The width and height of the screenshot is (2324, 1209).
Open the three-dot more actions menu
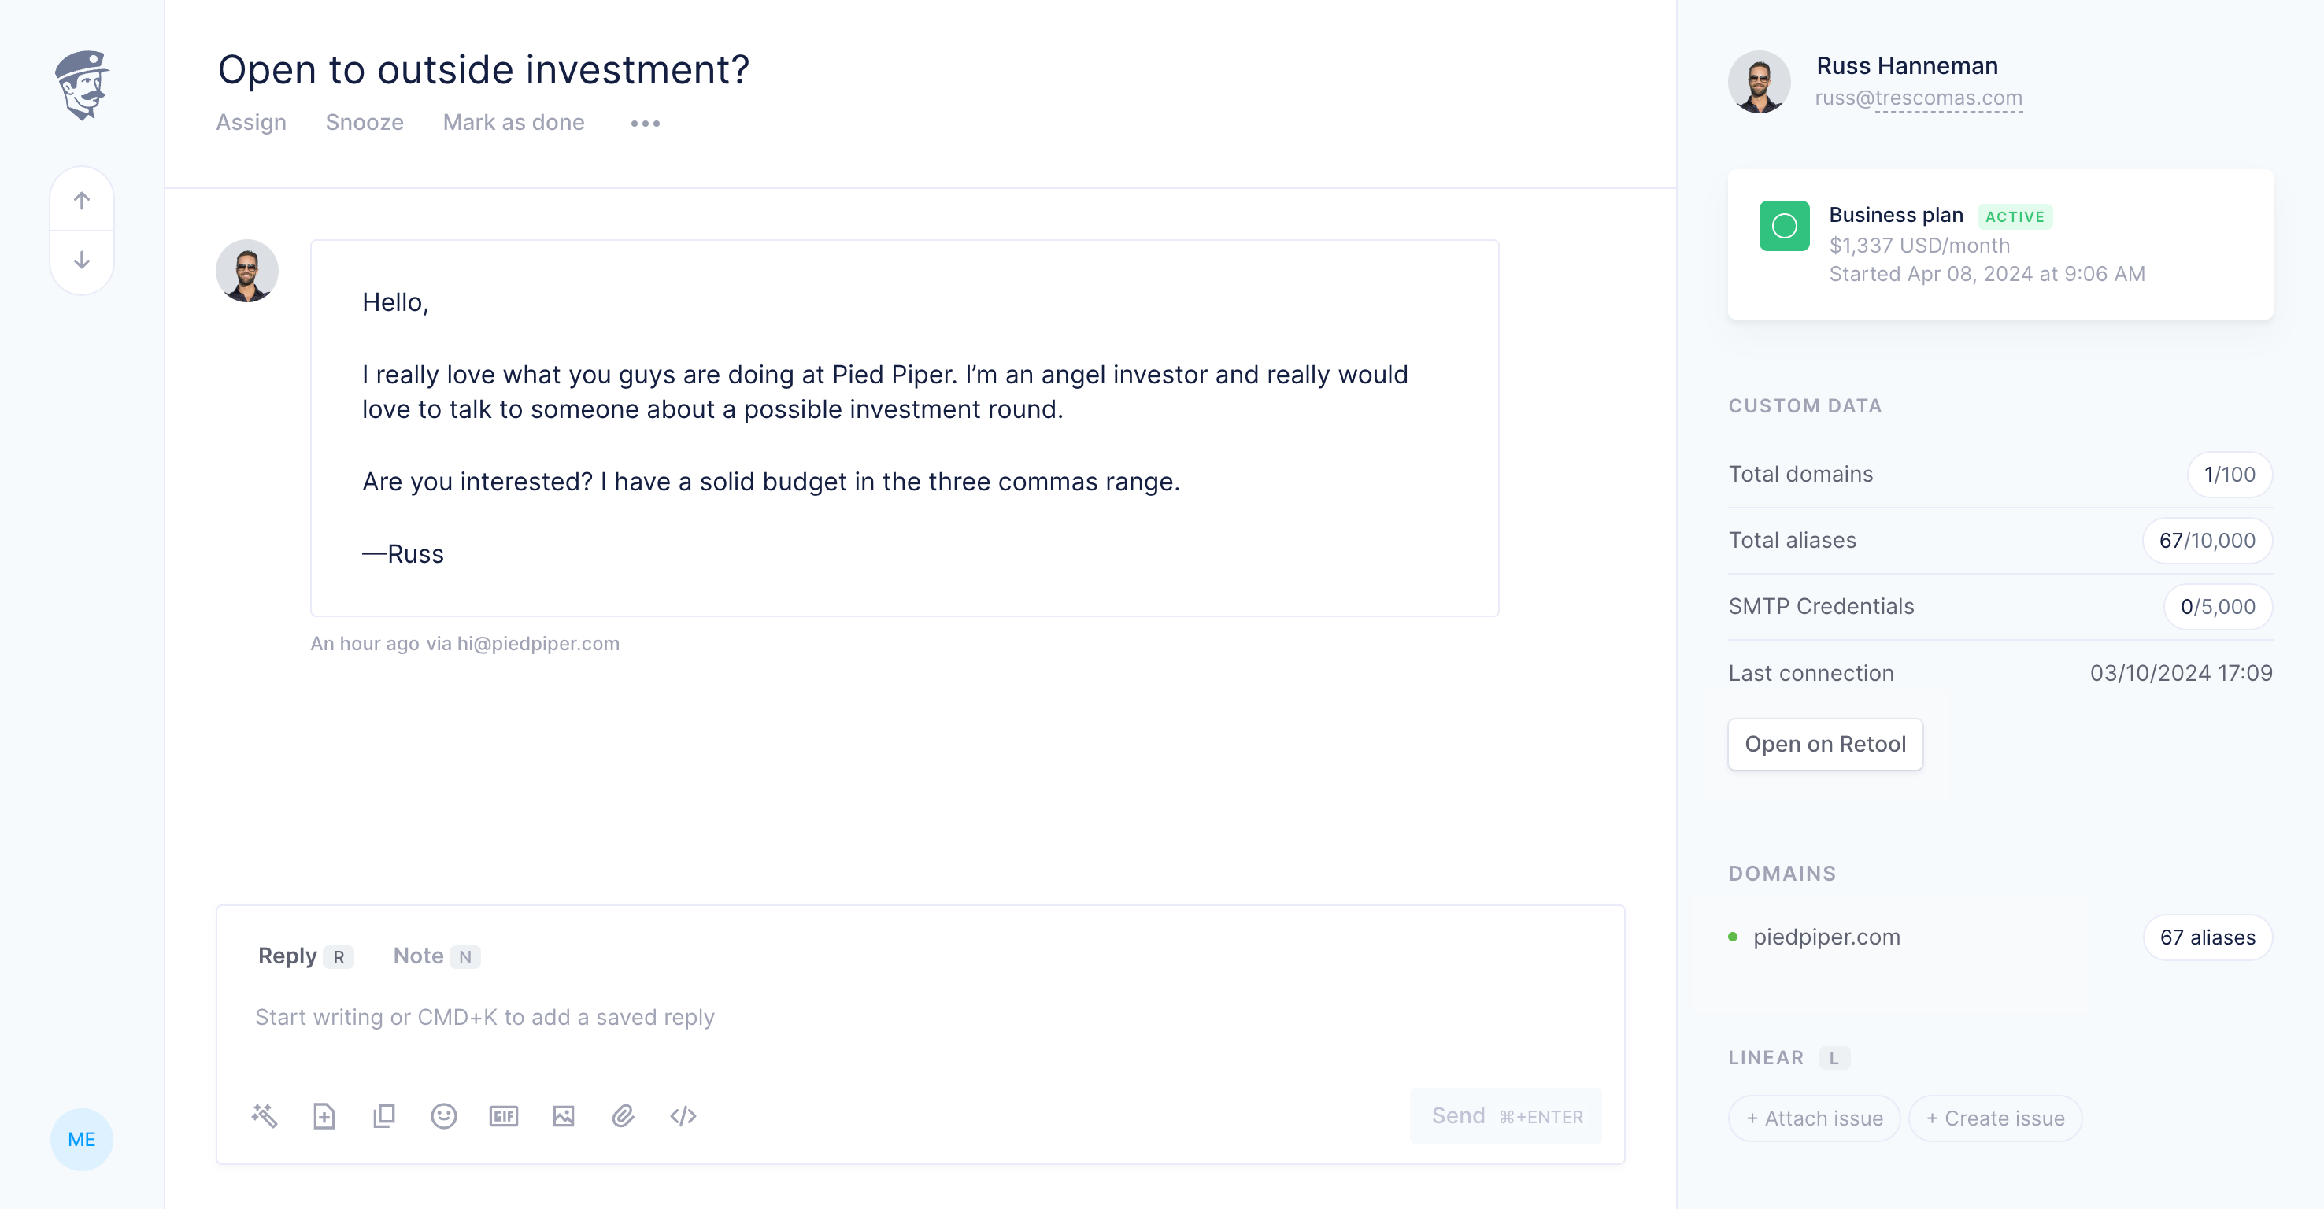pos(645,124)
